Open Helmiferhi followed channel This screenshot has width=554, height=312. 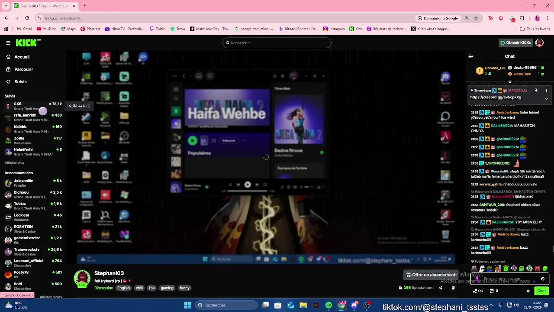pos(33,152)
